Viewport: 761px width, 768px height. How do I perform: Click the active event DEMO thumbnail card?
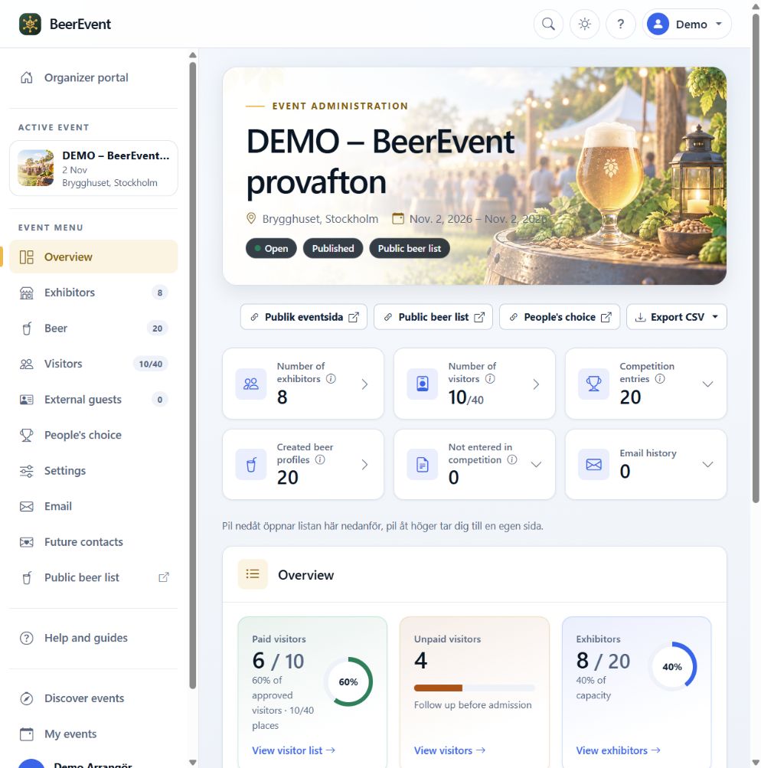pos(93,168)
